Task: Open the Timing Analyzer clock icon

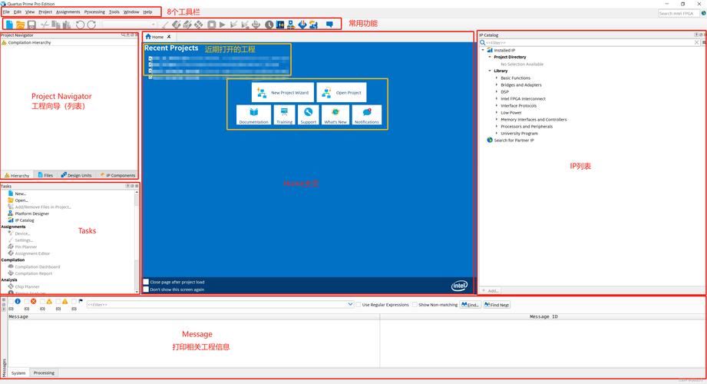Action: pos(269,25)
